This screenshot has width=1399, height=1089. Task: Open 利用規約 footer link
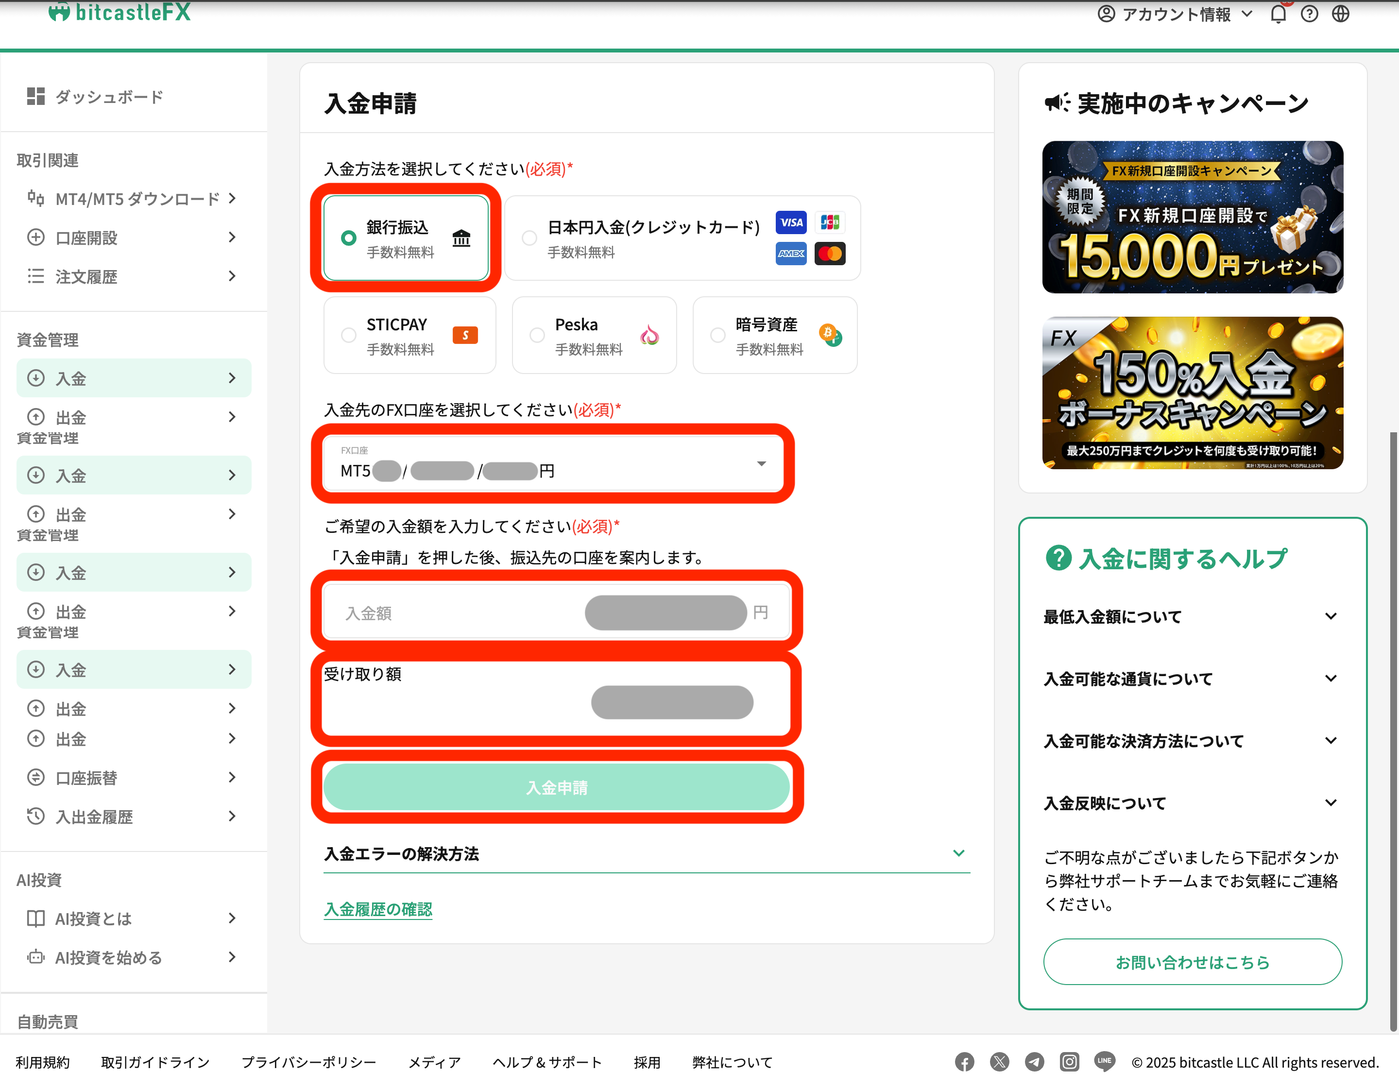(x=42, y=1062)
